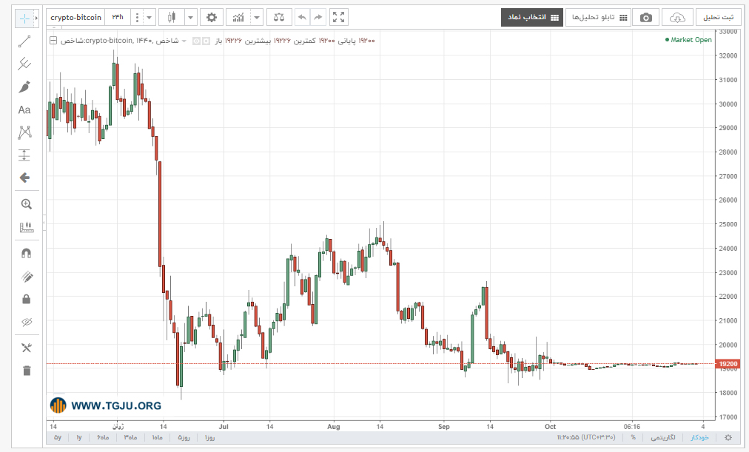Change the 24h interval setting
Image resolution: width=749 pixels, height=452 pixels.
click(118, 18)
